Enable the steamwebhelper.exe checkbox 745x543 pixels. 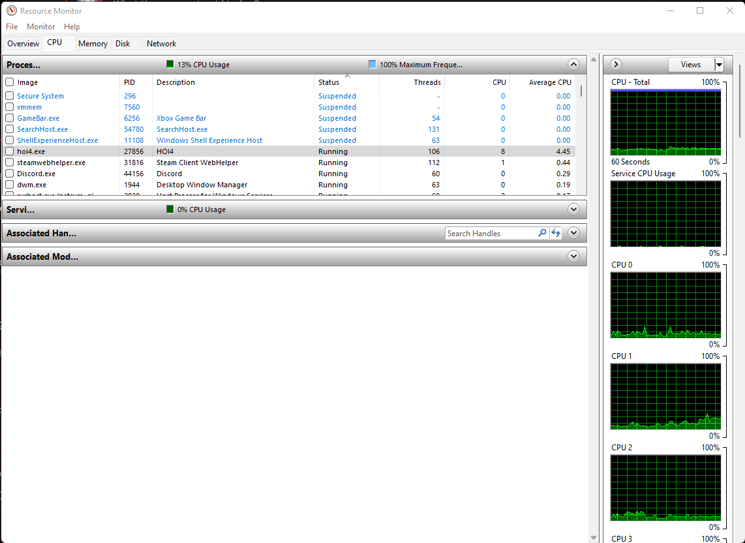pos(10,163)
